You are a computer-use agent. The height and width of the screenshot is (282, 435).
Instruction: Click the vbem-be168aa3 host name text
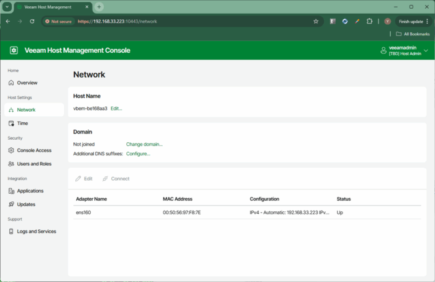pos(90,109)
